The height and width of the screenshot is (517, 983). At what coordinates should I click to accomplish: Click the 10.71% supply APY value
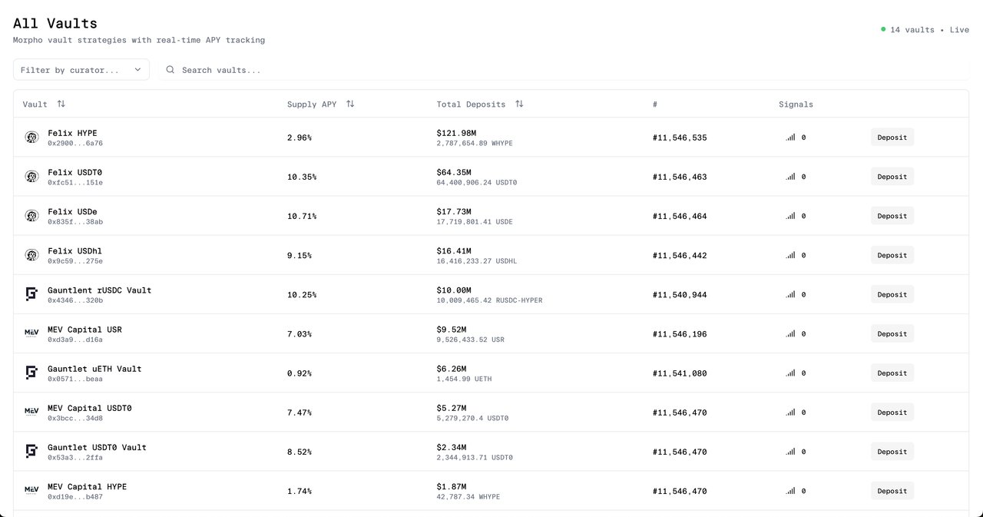[302, 216]
